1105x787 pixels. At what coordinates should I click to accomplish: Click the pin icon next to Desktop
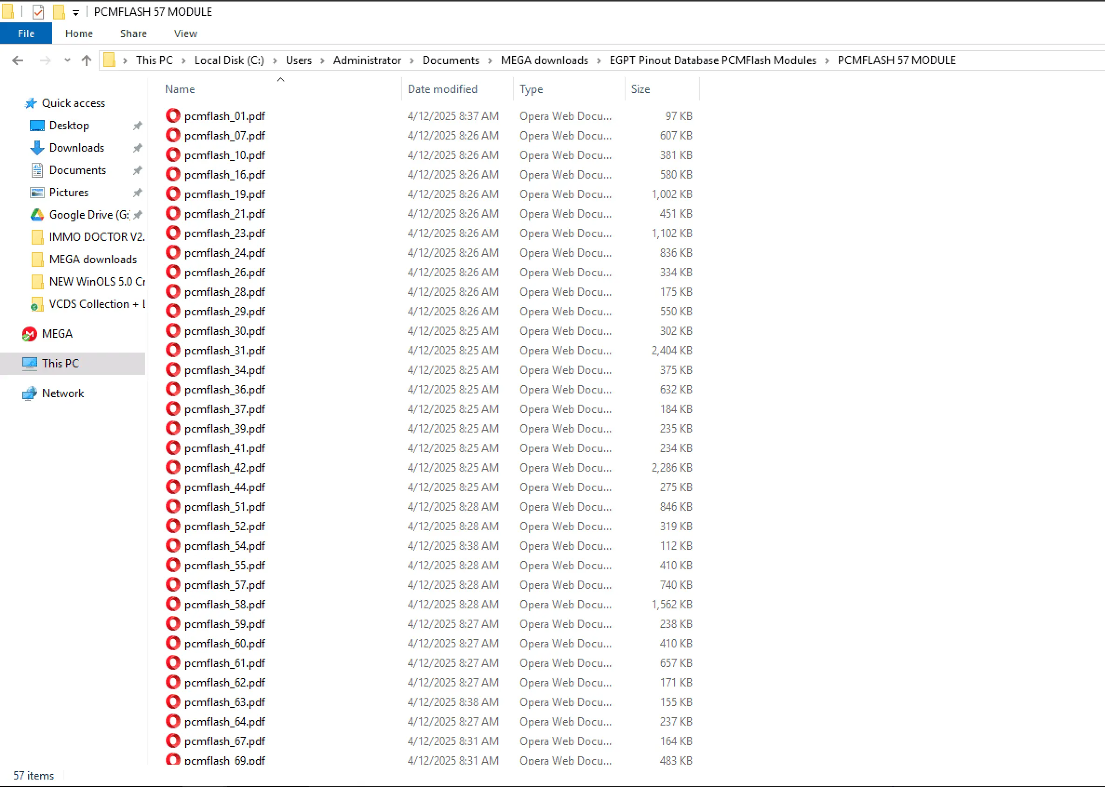(x=138, y=126)
